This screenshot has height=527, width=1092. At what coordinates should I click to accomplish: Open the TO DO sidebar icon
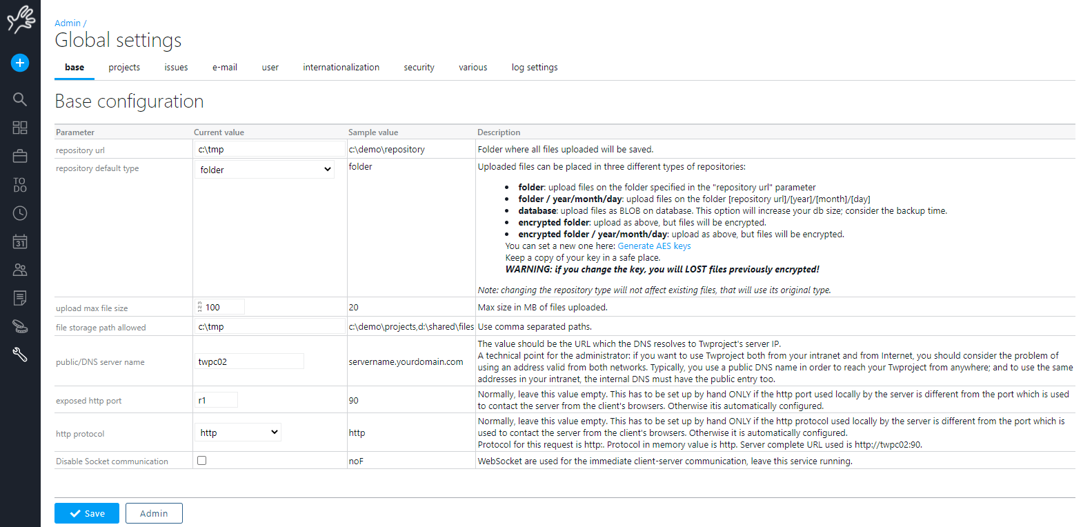[x=20, y=185]
